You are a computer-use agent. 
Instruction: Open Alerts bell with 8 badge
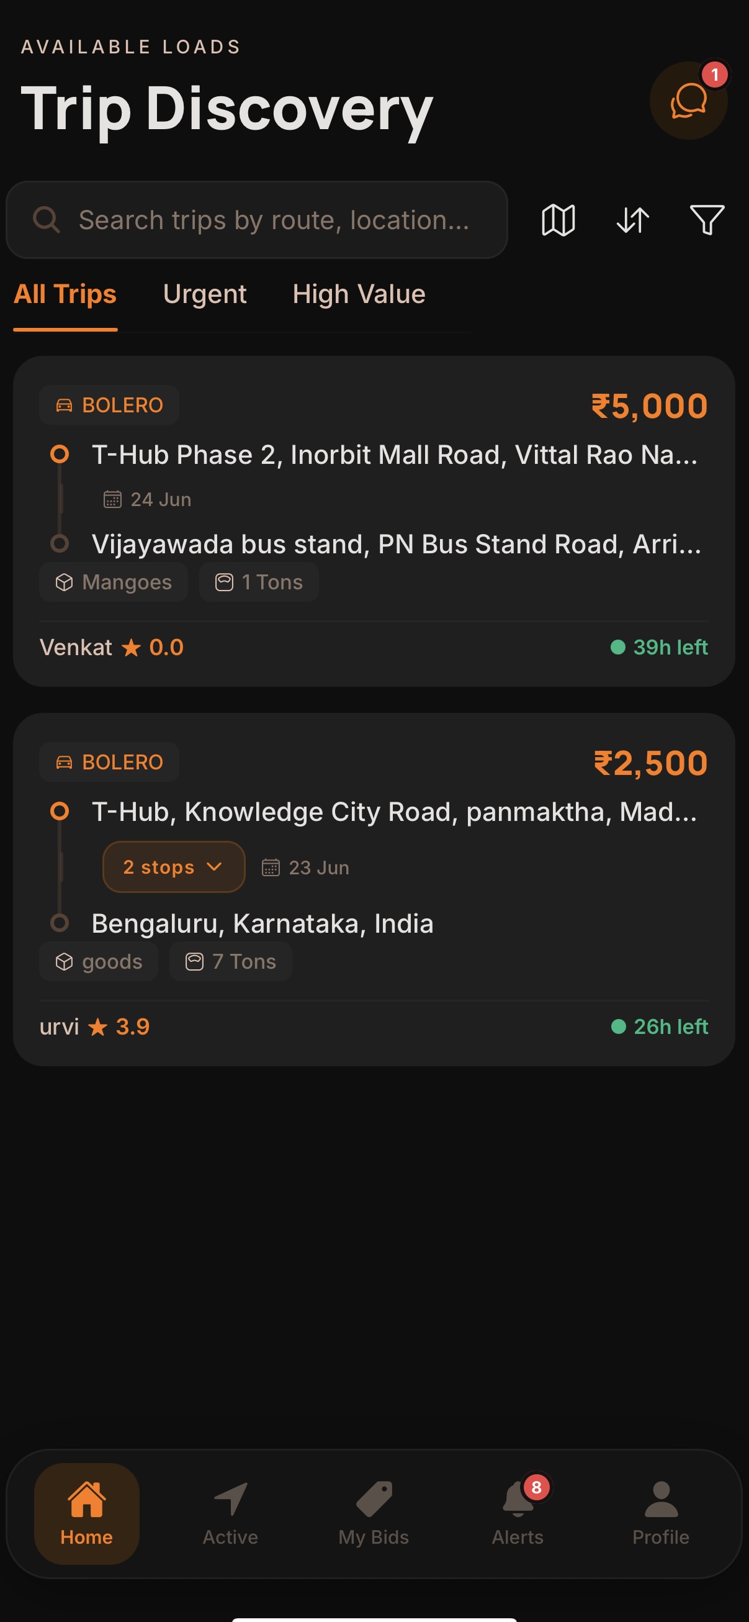coord(518,1514)
